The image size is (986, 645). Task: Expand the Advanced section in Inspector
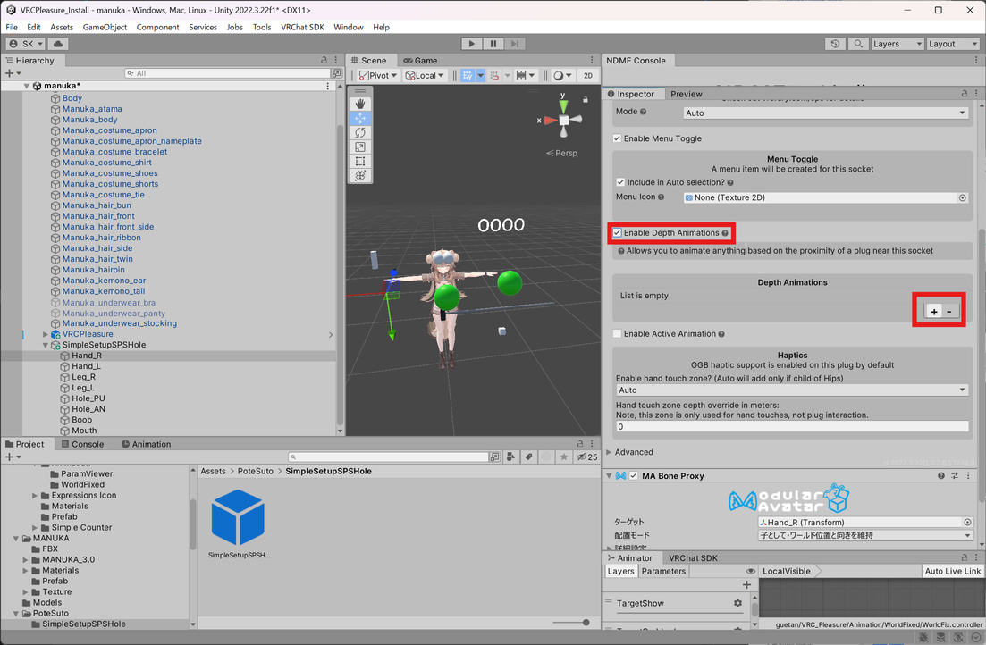(609, 452)
